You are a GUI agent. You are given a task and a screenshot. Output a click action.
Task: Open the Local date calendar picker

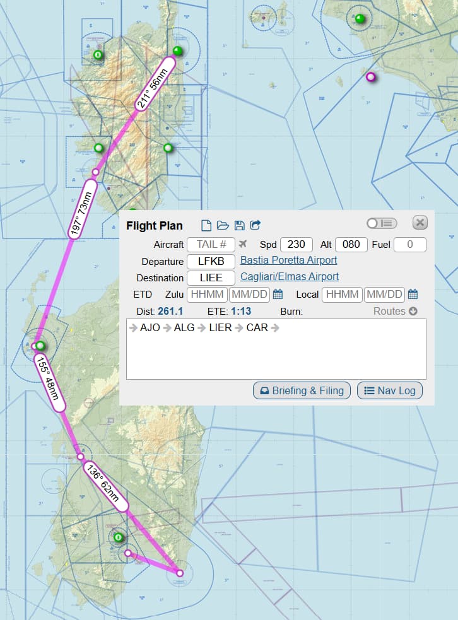coord(413,295)
